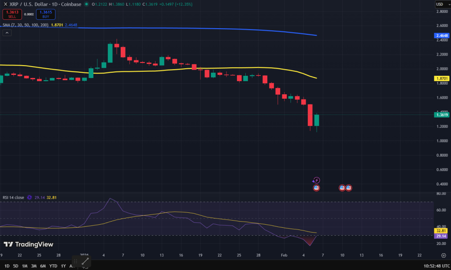Click the spread value 0.0002
Screen dimensions: 451x270
(x=29, y=15)
